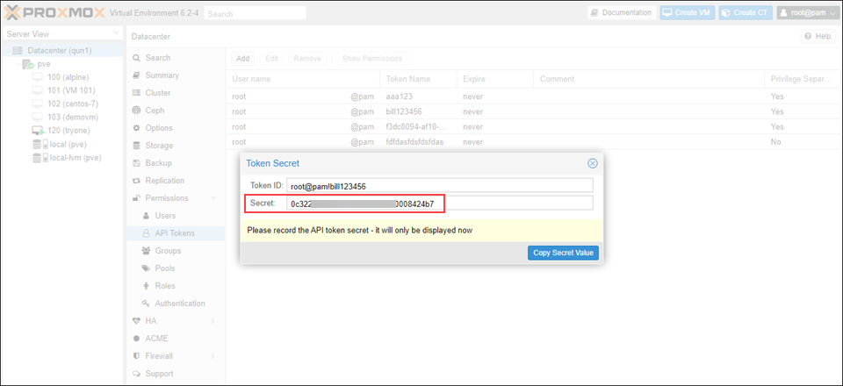Open the root@pam user menu
843x386 pixels.
804,13
